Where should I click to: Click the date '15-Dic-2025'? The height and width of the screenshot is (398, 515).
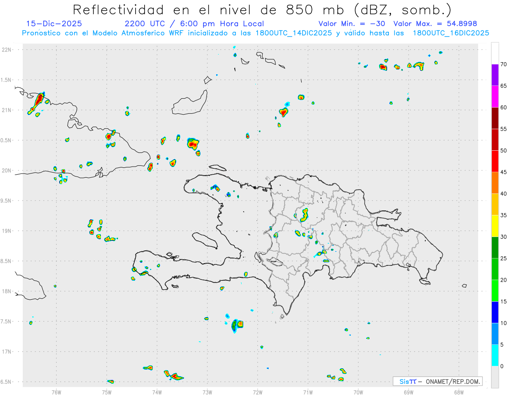54,24
